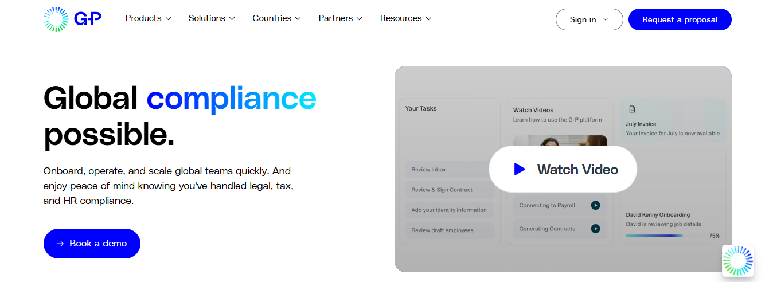
Task: Click the Book a demo button
Action: [92, 244]
